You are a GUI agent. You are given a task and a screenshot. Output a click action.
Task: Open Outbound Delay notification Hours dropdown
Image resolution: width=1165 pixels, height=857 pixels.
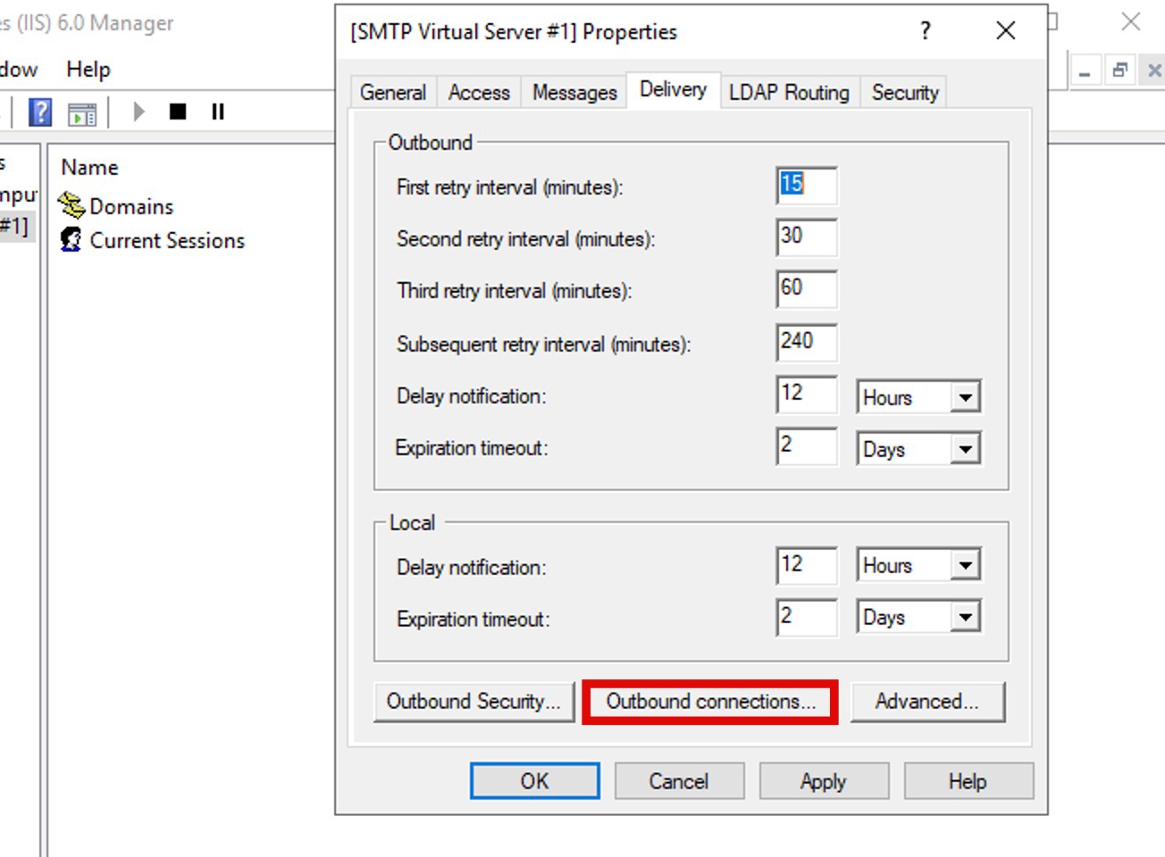pyautogui.click(x=918, y=397)
